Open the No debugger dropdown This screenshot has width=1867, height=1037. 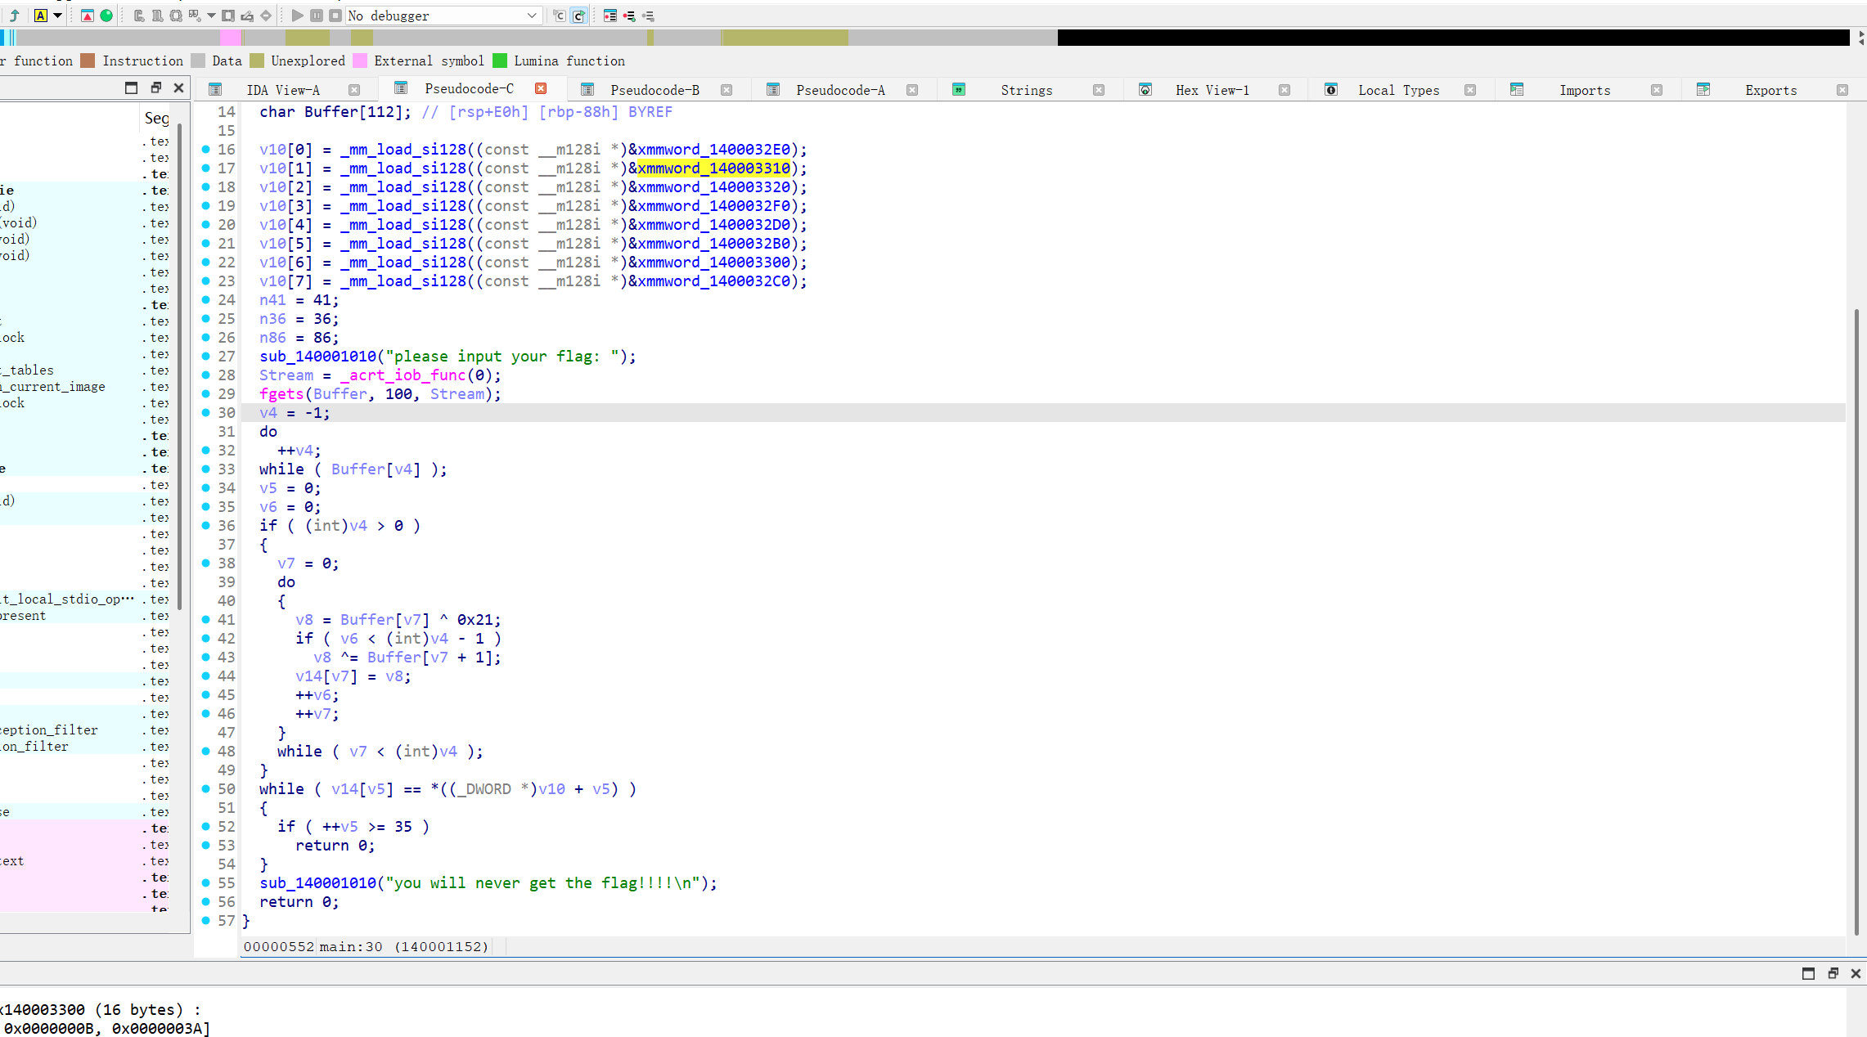coord(532,16)
